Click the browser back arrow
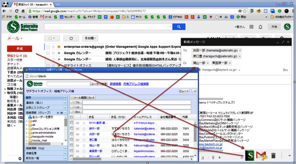The image size is (296, 164). click(4, 11)
